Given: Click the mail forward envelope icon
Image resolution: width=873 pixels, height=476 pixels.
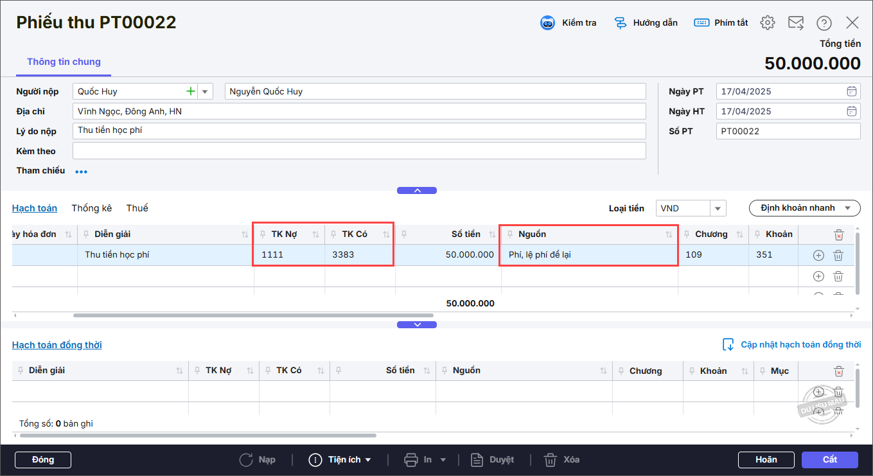Looking at the screenshot, I should tap(796, 23).
